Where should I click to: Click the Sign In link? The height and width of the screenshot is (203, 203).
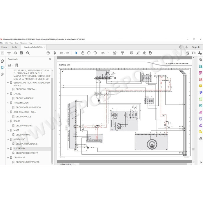tap(196, 47)
